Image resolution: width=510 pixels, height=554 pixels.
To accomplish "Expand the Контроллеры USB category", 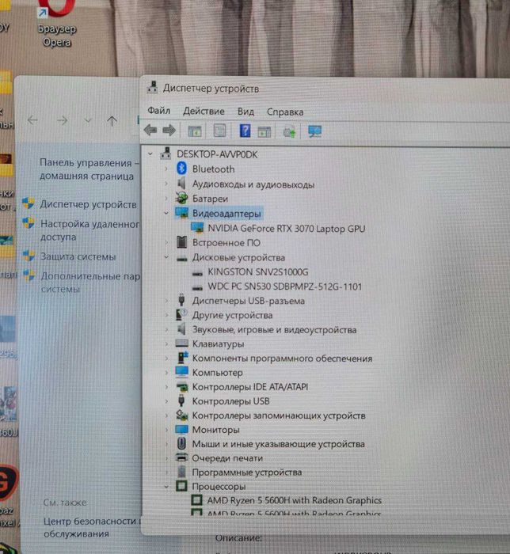I will coord(166,401).
